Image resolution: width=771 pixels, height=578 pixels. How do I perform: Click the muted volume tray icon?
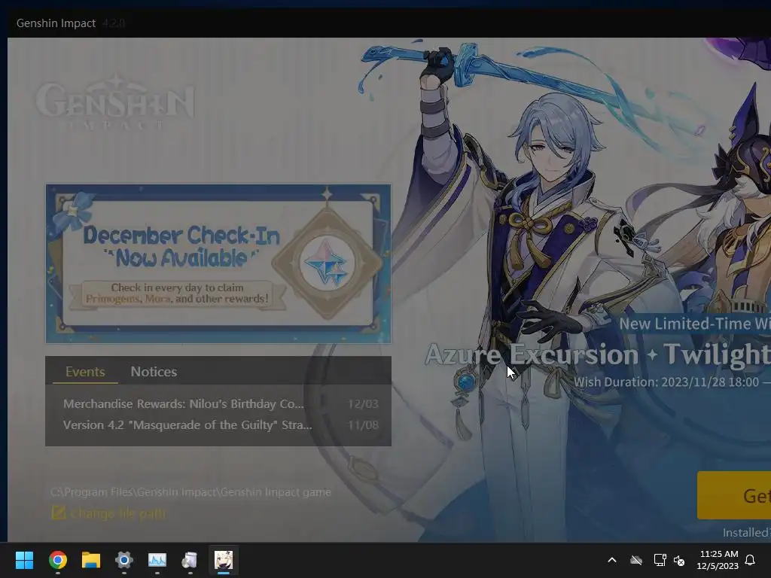coord(679,560)
